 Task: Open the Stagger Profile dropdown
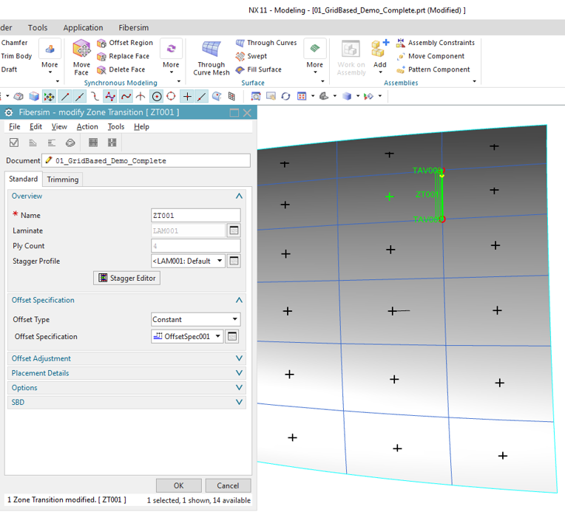(220, 262)
